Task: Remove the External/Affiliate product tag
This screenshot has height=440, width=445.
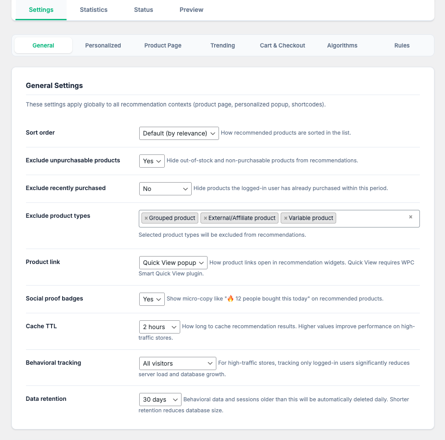Action: [x=205, y=218]
